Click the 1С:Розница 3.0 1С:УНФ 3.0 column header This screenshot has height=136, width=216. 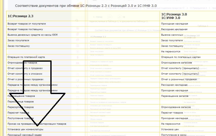pyautogui.click(x=174, y=16)
